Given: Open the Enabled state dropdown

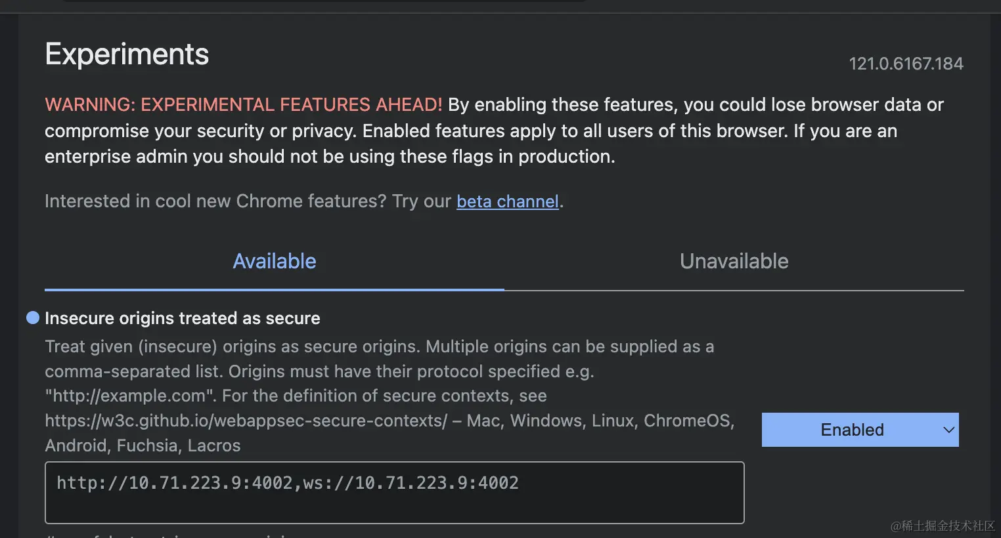Looking at the screenshot, I should (860, 430).
